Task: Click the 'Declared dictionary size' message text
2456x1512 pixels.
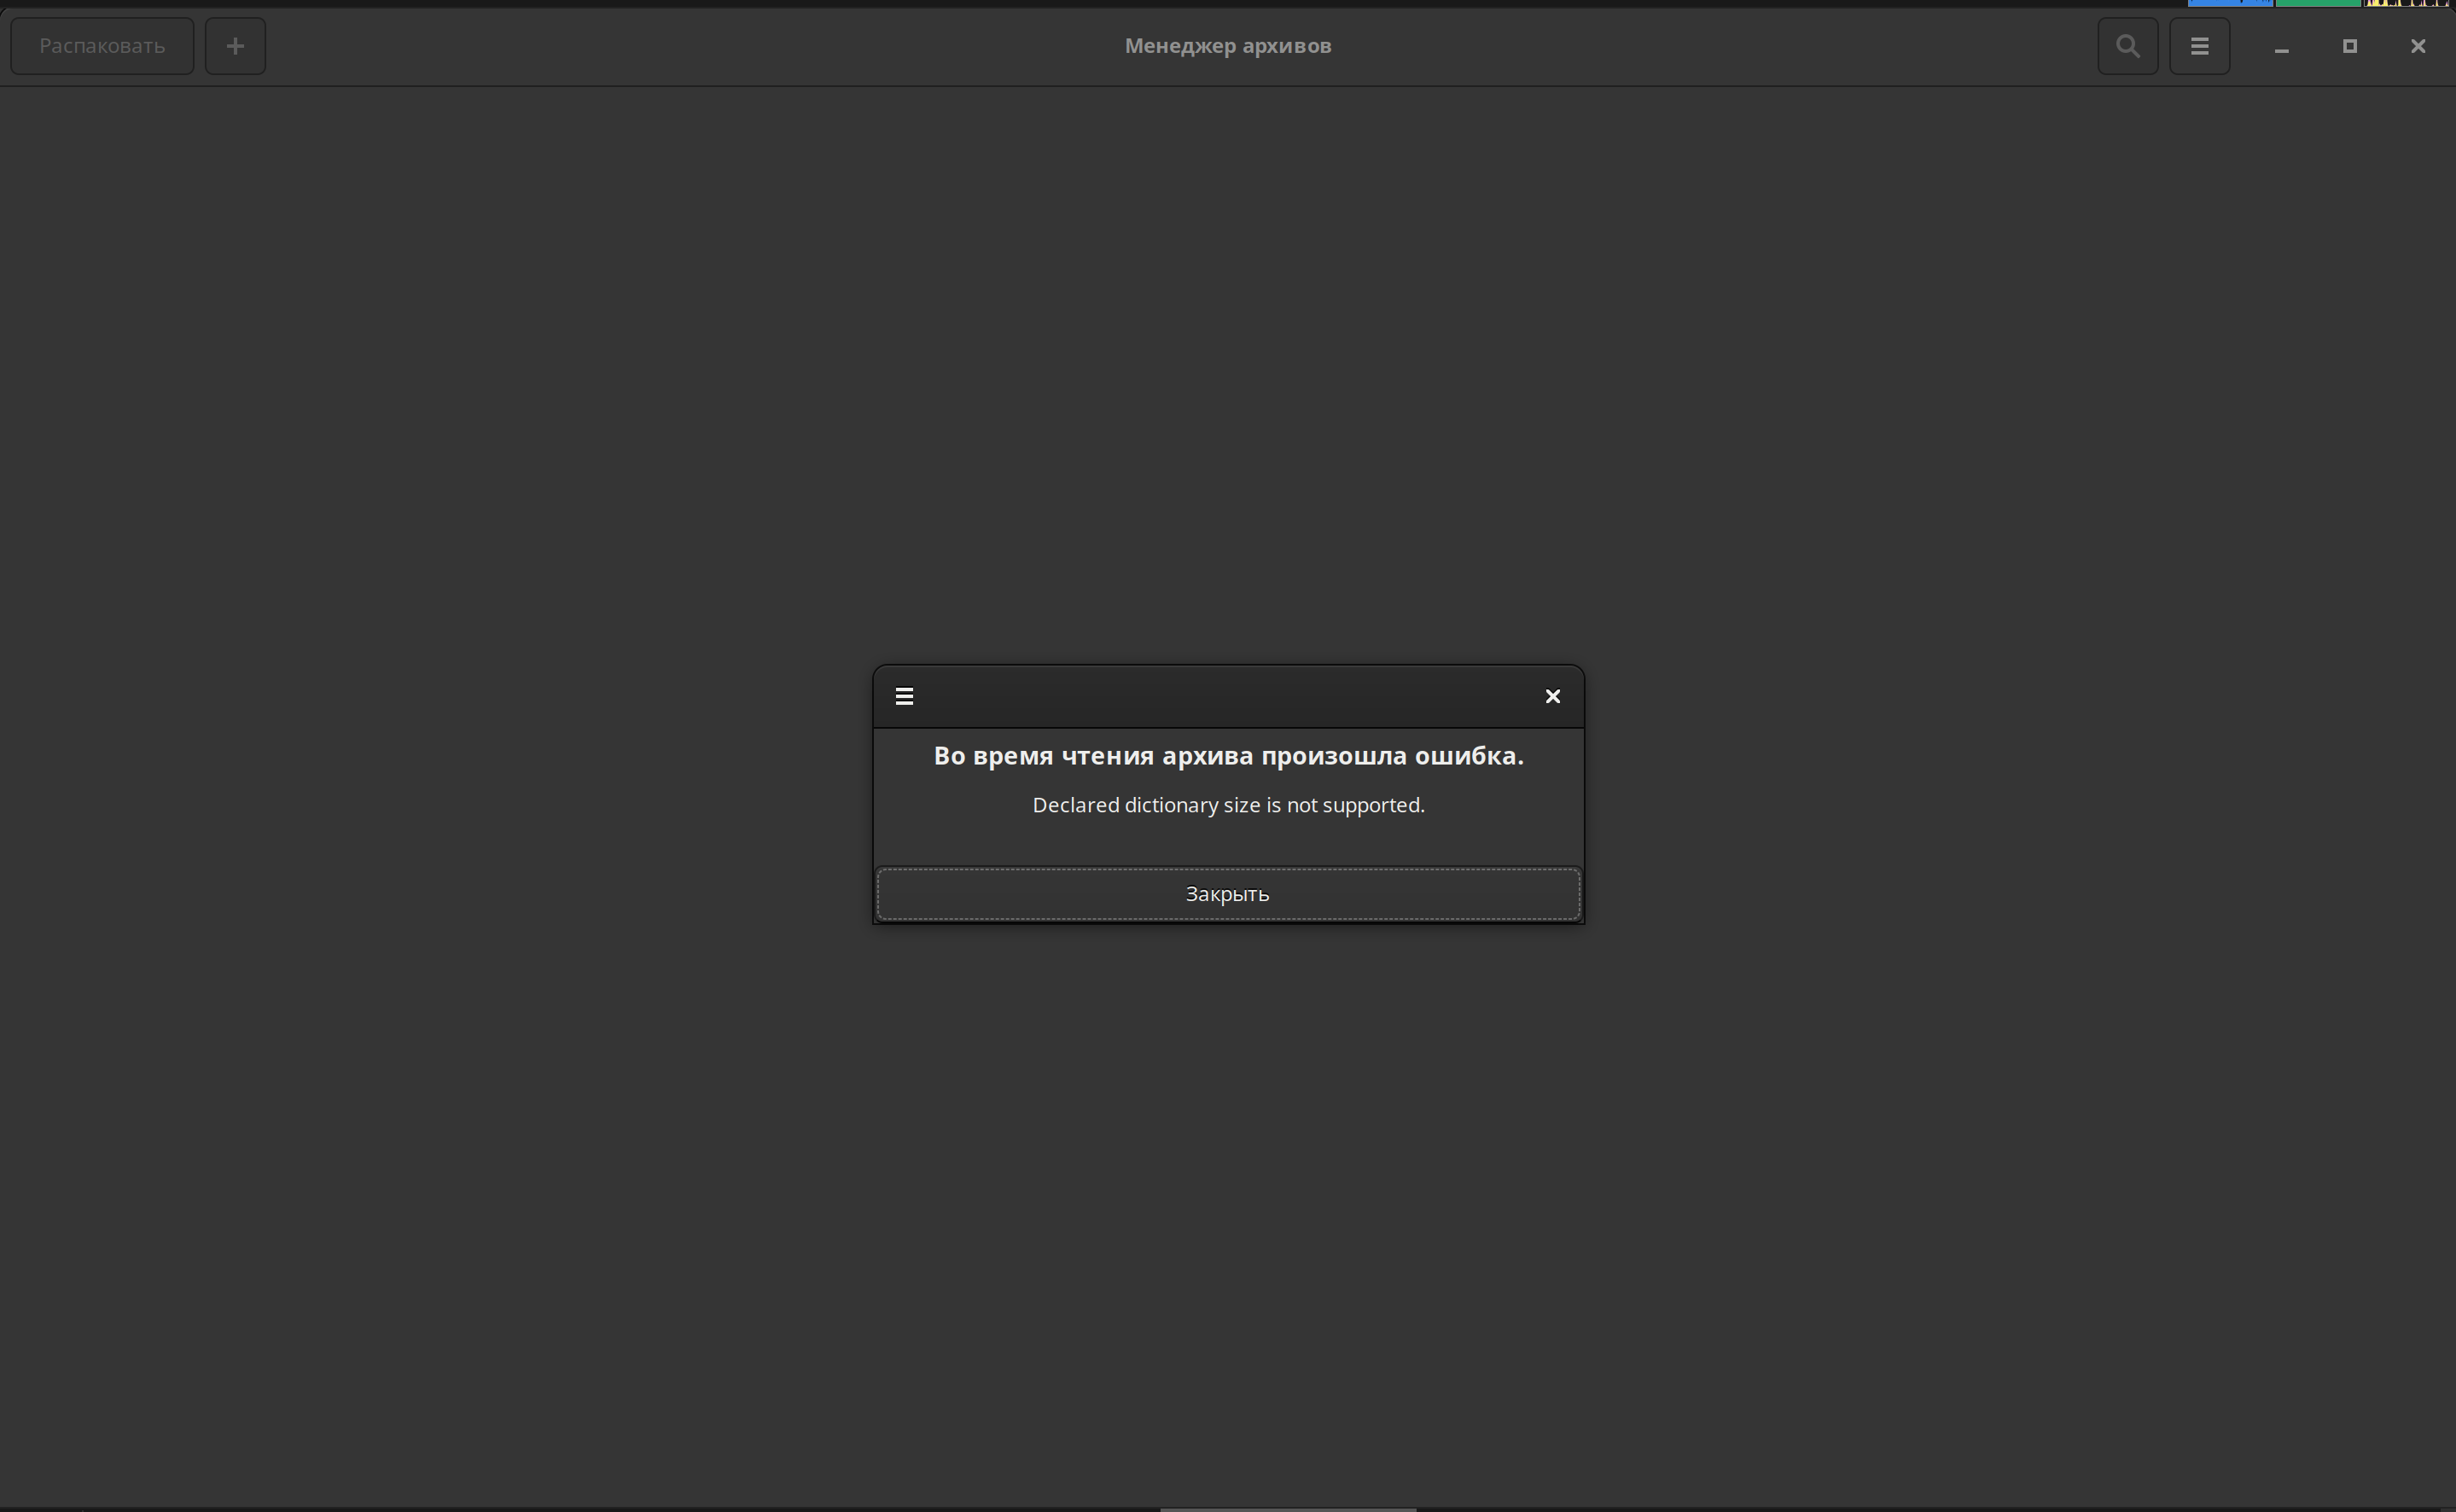Action: coord(1228,805)
